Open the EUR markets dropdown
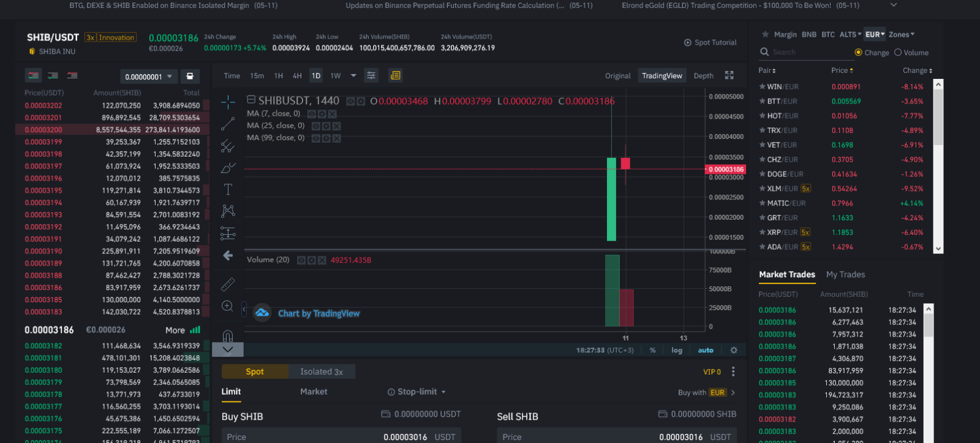 [875, 34]
